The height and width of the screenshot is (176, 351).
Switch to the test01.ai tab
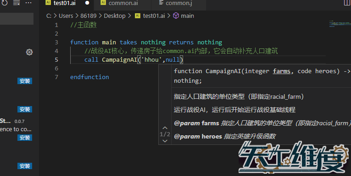pos(64,3)
